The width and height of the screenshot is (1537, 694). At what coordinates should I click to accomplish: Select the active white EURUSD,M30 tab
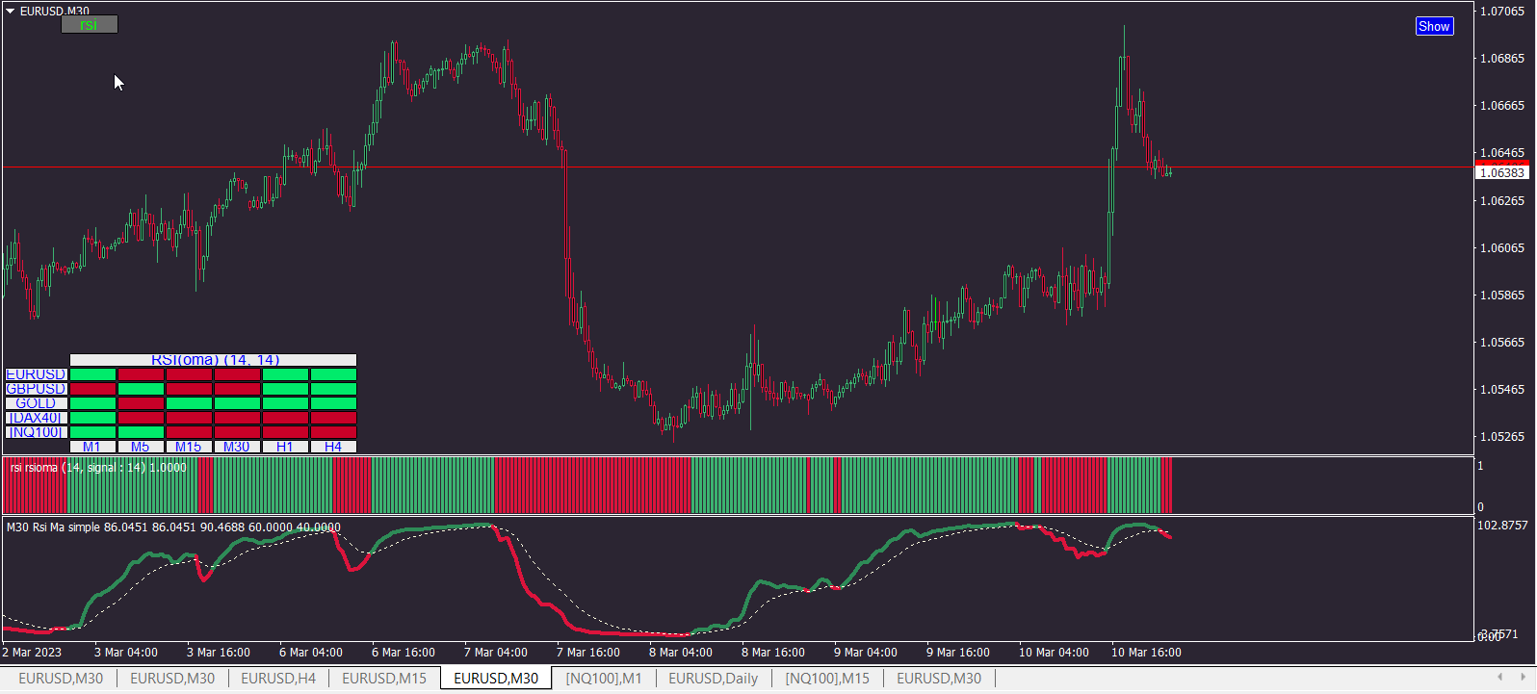[496, 679]
